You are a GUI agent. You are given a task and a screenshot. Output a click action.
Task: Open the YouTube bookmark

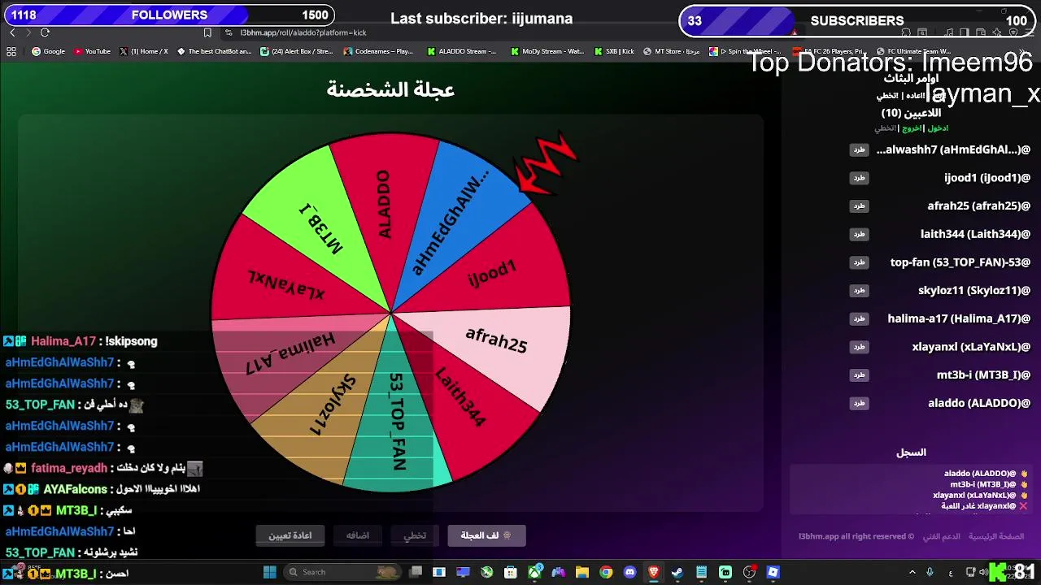(x=92, y=51)
